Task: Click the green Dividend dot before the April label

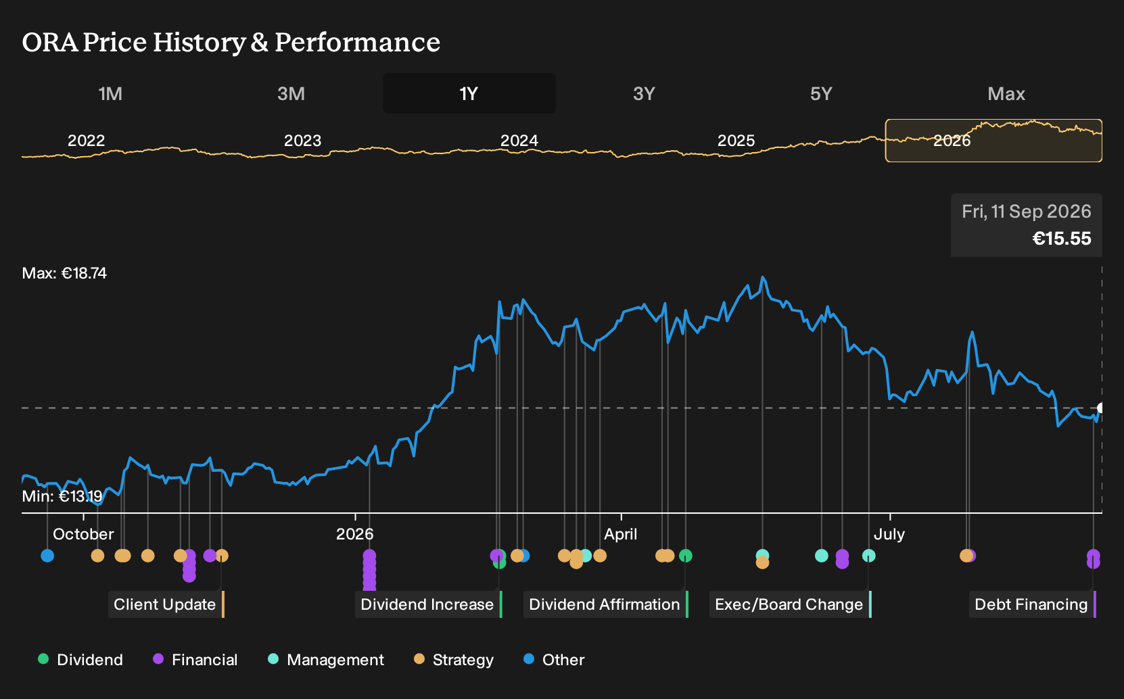Action: coord(500,562)
